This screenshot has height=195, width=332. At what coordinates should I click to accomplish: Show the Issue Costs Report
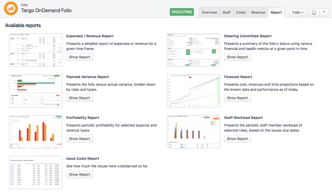(x=79, y=174)
